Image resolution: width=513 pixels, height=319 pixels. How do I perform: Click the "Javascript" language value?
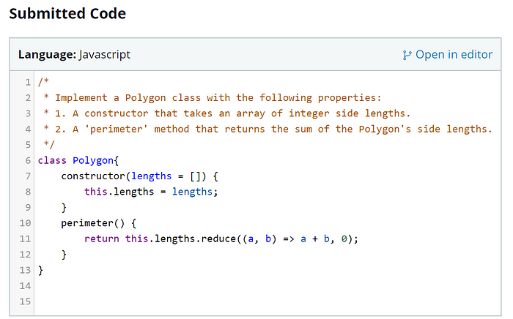[104, 55]
